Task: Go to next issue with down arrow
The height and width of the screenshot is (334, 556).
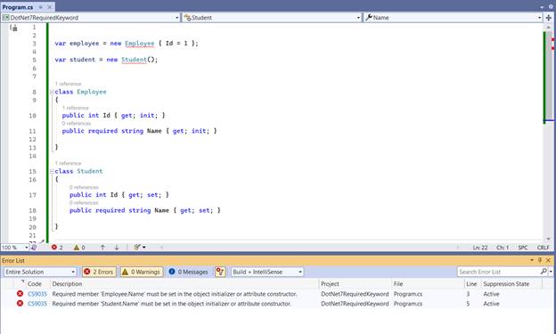Action: 117,248
